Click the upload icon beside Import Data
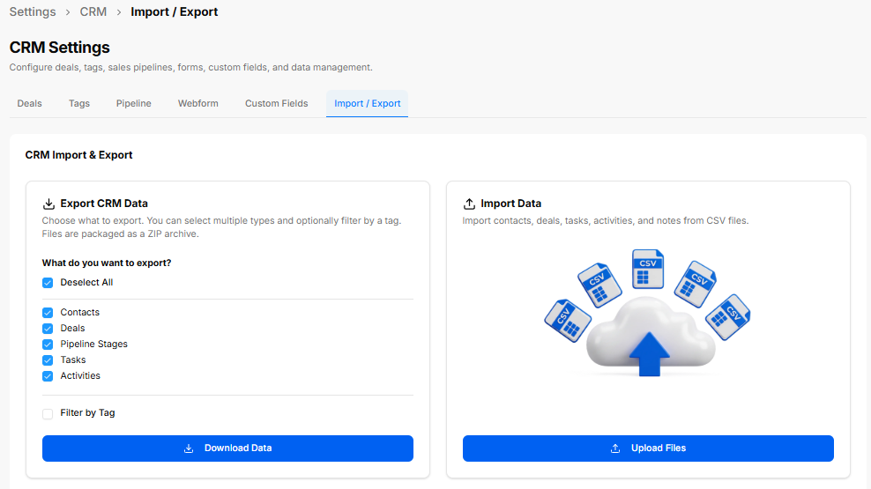This screenshot has height=489, width=871. 469,204
